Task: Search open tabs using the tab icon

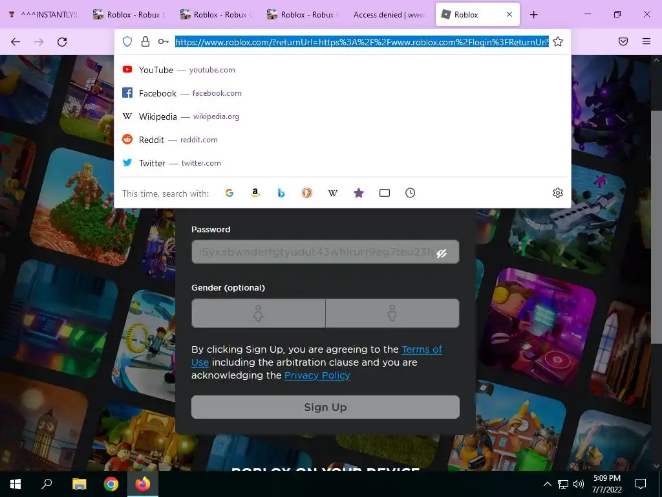Action: click(x=384, y=193)
